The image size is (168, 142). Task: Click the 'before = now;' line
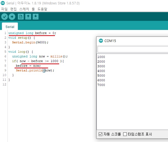click(28, 66)
